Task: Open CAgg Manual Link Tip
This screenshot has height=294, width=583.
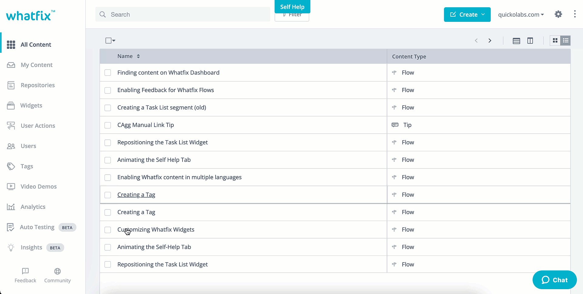Action: (145, 125)
